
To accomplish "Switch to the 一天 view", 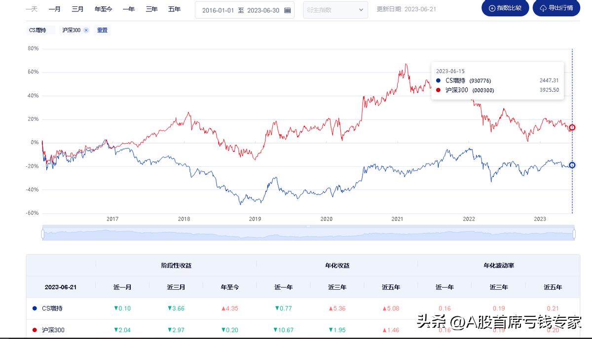I will tap(32, 8).
